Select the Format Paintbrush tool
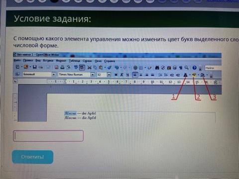Image resolution: width=239 pixels, height=179 pixels. (110, 68)
